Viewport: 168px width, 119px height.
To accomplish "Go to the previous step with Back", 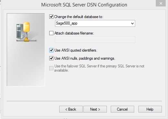I will tap(71, 109).
